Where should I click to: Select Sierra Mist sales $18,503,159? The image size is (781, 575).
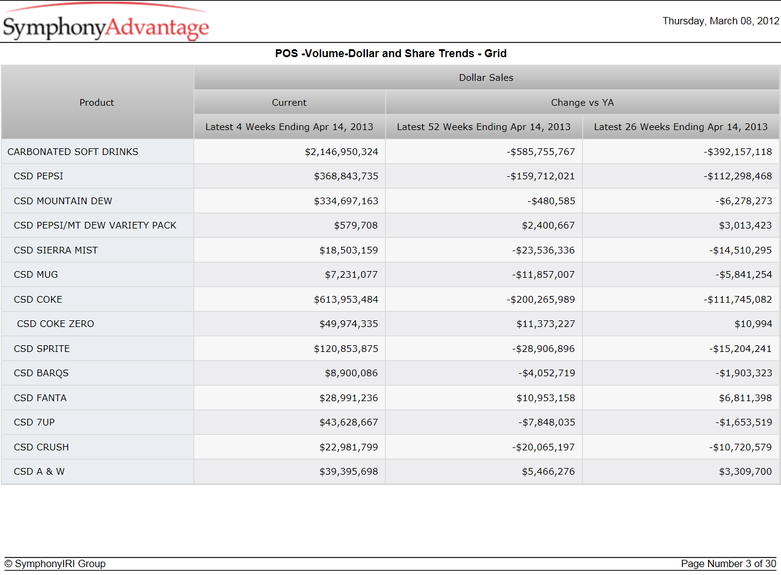click(349, 250)
